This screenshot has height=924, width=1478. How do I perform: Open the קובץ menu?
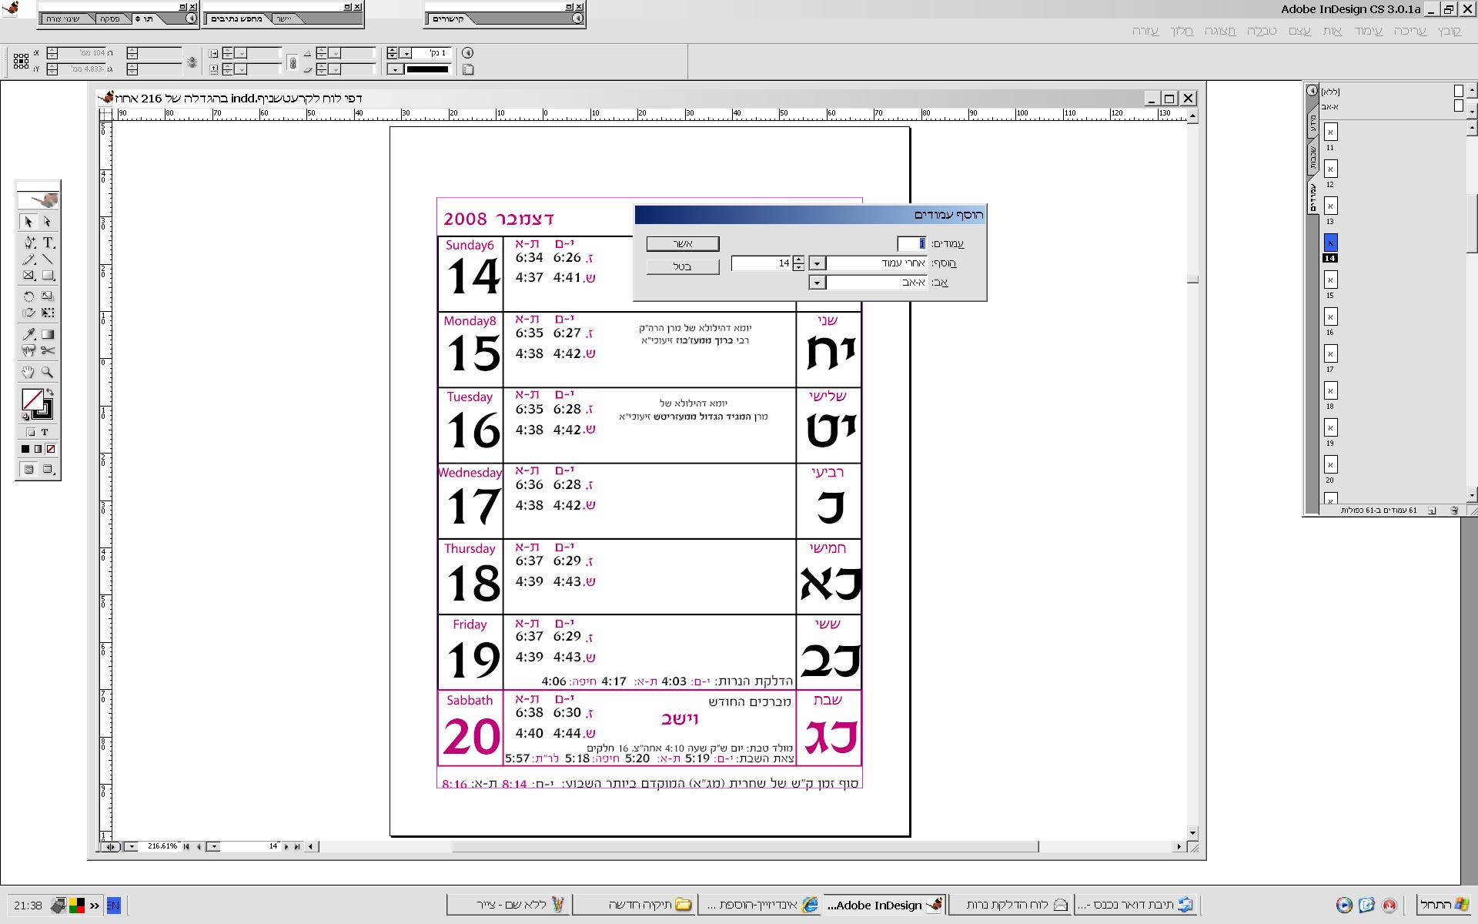pos(1450,31)
